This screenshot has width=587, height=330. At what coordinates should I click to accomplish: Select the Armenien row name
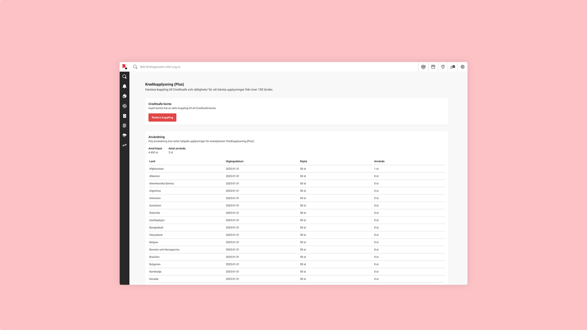pos(155,198)
